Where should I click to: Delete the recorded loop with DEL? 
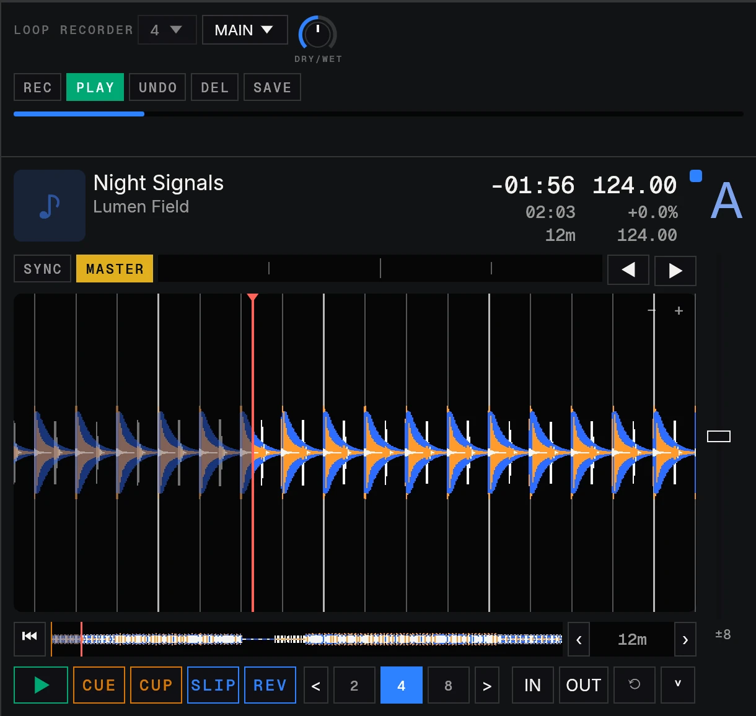coord(215,87)
